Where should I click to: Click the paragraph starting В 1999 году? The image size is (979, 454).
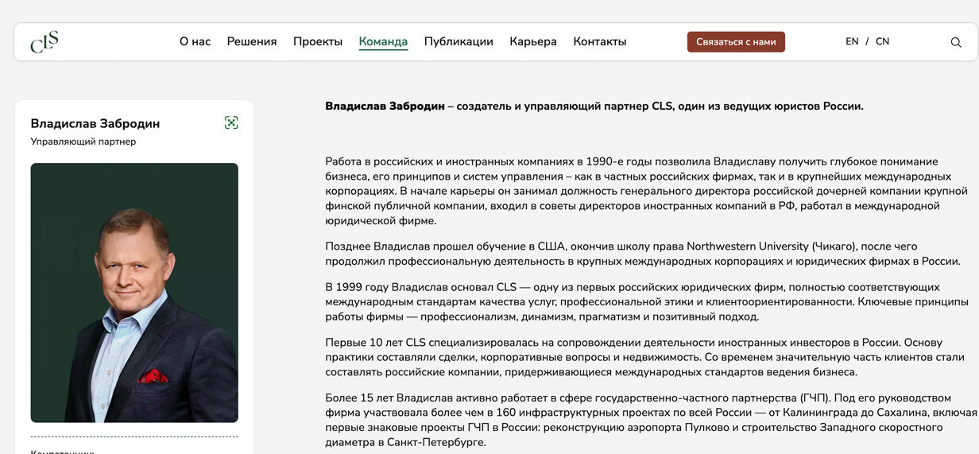pos(647,301)
